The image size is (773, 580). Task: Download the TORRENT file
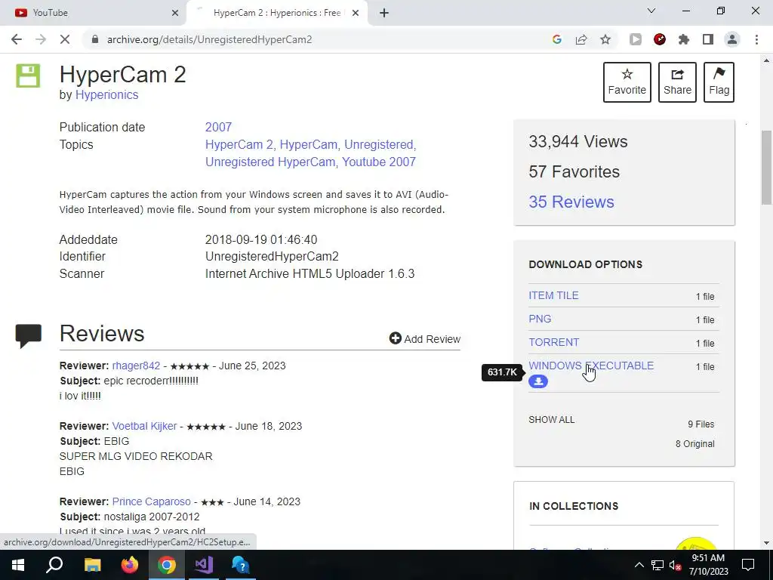click(x=553, y=342)
